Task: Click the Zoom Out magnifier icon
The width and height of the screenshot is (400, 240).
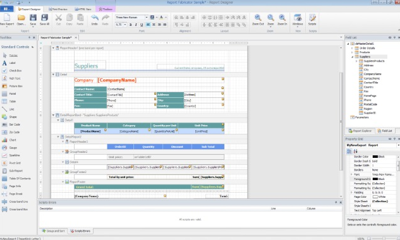Action: point(258,18)
